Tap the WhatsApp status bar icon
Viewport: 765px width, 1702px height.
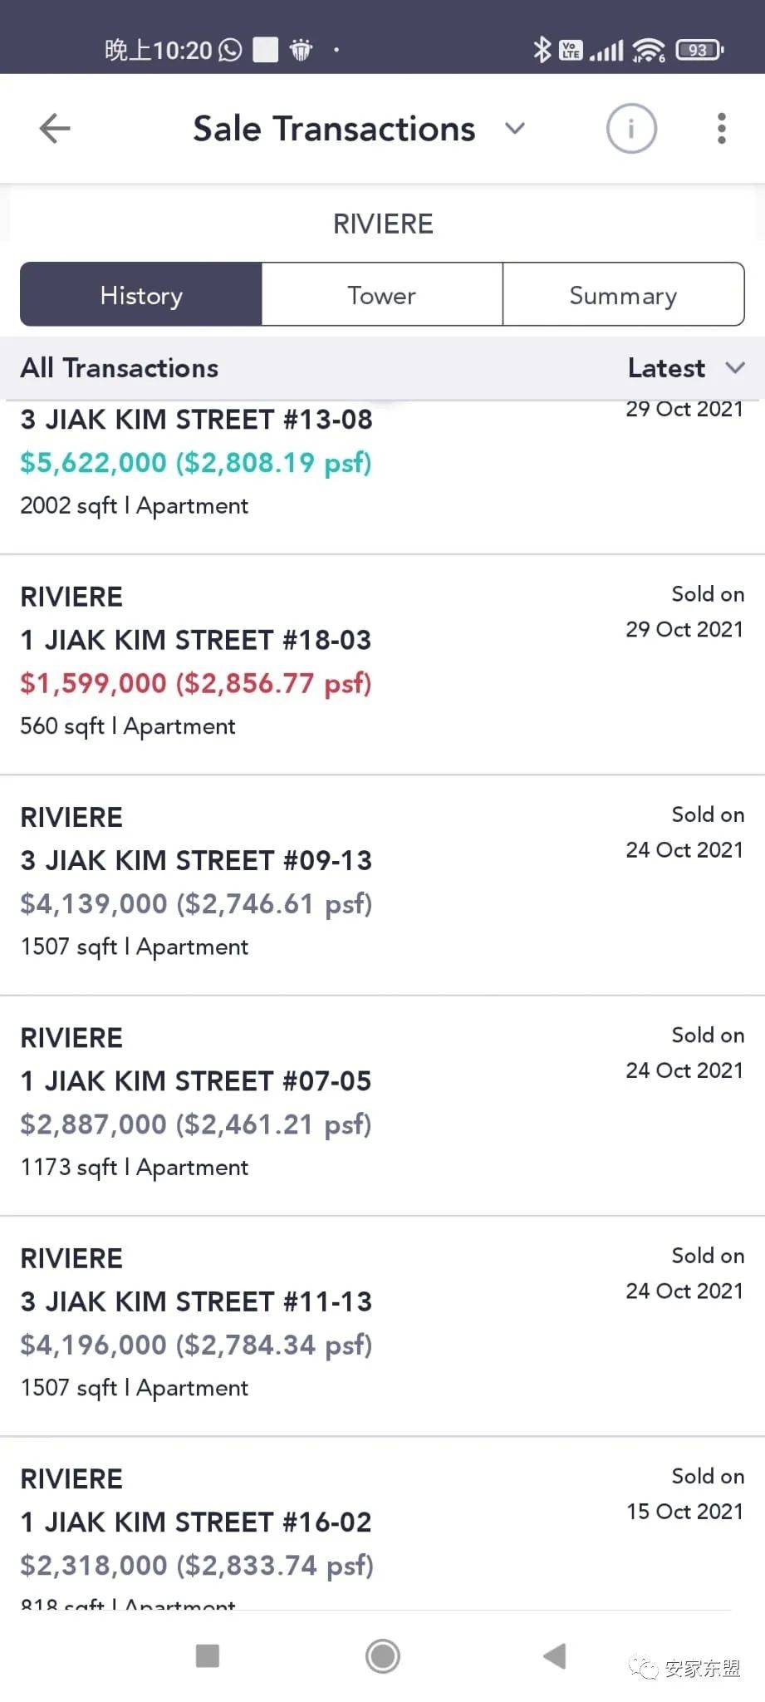(x=230, y=50)
